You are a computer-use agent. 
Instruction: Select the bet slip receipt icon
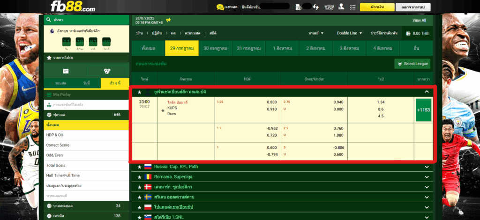point(66,71)
